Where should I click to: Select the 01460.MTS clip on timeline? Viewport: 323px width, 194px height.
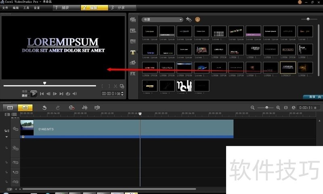(127, 129)
